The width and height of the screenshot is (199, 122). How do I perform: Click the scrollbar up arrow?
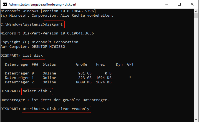(196, 11)
